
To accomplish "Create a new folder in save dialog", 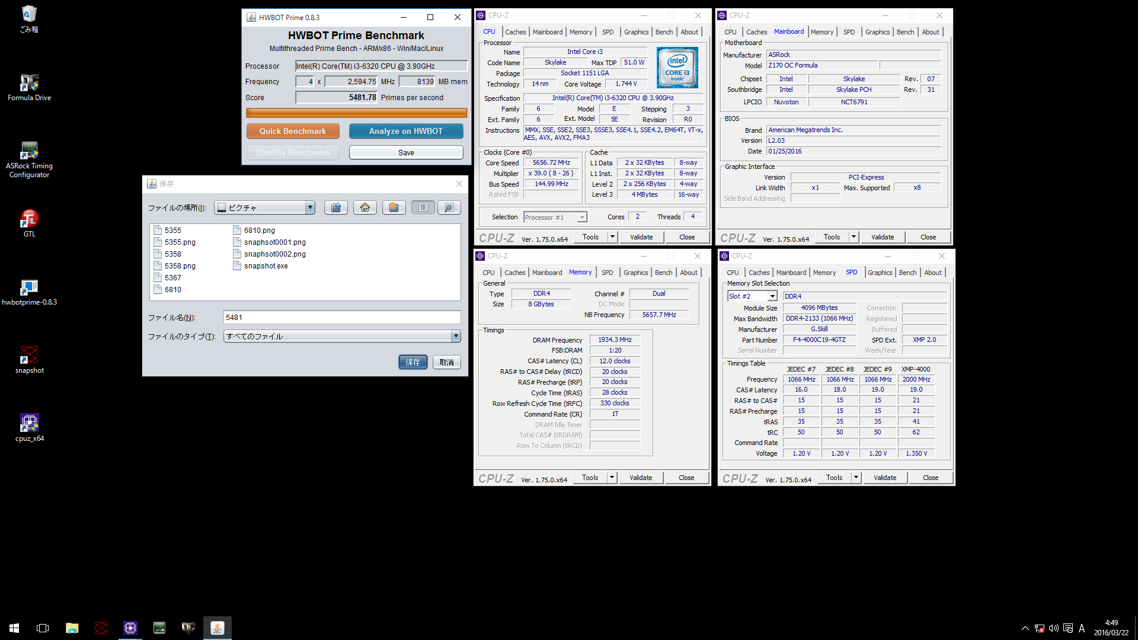I will [394, 207].
